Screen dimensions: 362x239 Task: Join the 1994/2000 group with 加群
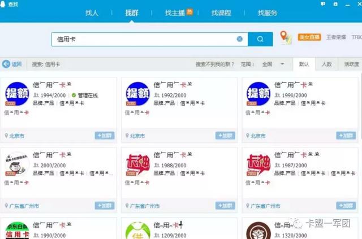click(x=105, y=136)
